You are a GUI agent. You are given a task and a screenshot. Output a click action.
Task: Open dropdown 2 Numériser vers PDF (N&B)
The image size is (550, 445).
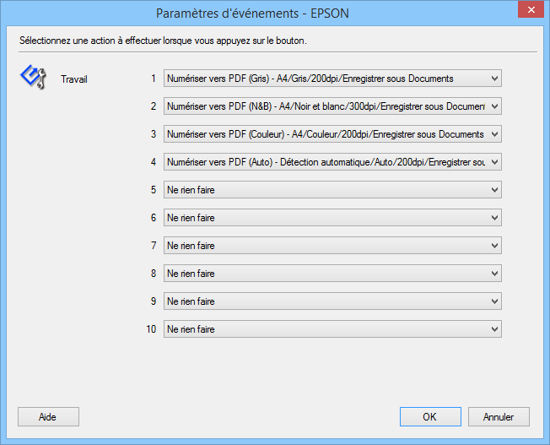332,106
